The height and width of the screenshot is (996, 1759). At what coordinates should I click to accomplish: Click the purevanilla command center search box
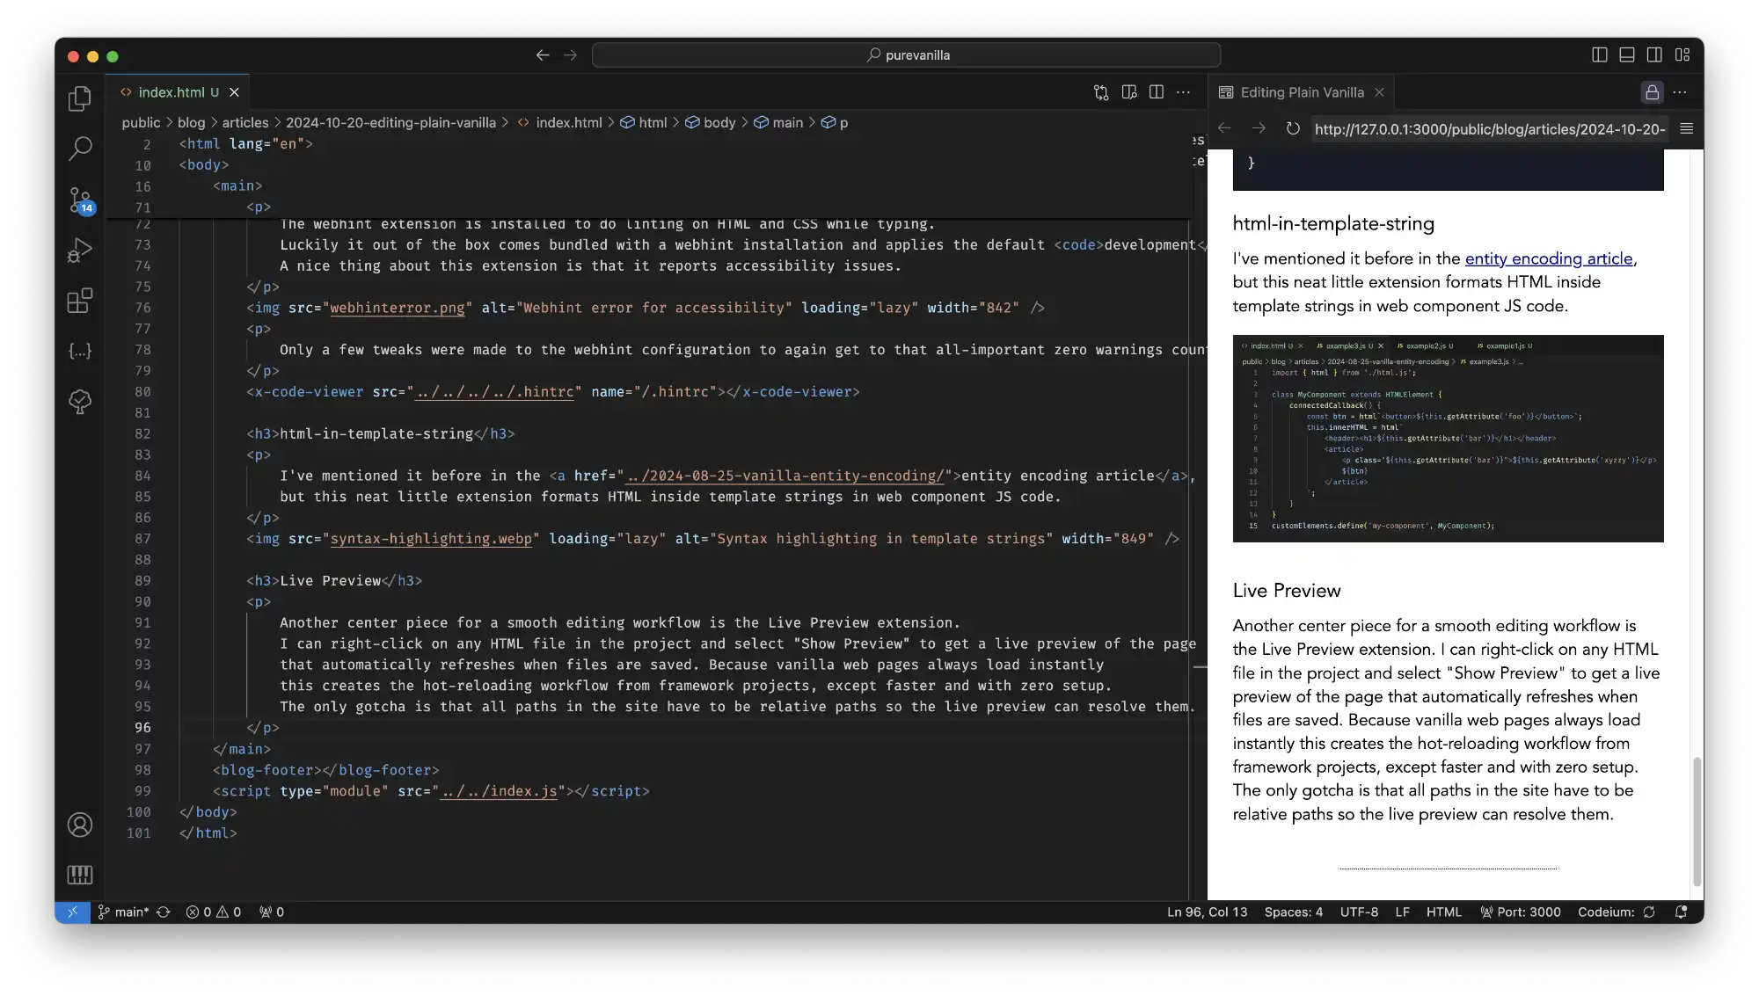pos(907,55)
